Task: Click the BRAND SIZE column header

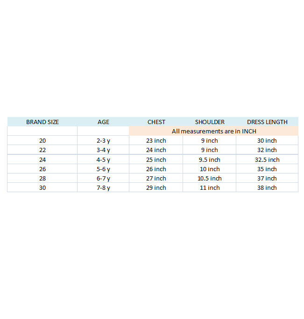Action: click(42, 122)
